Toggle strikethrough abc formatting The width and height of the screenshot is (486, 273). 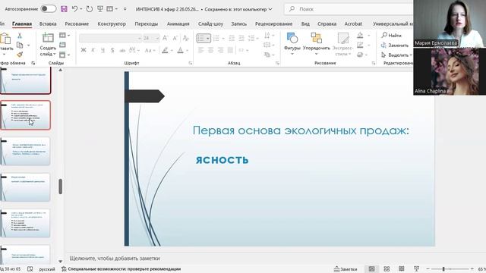coord(122,50)
